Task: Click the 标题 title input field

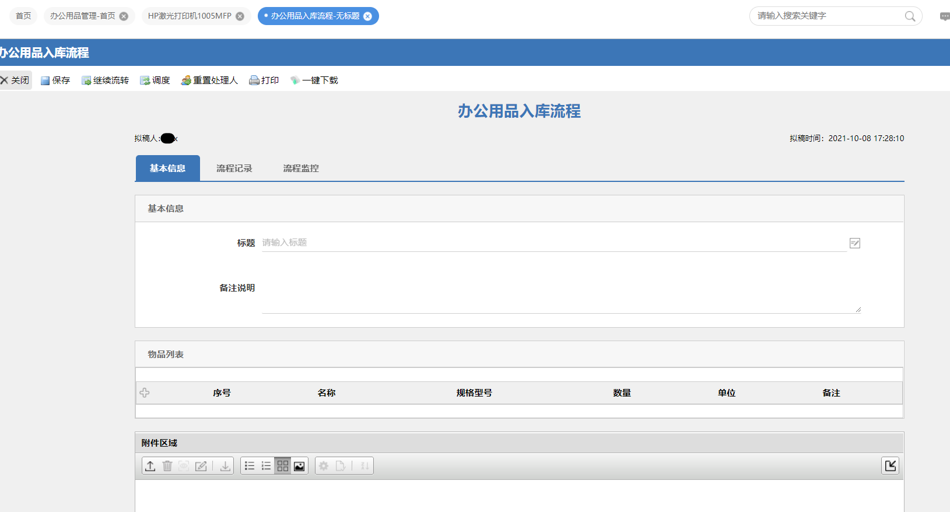Action: [553, 243]
